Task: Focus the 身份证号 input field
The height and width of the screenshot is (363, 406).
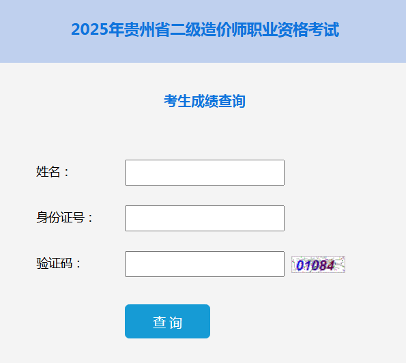Action: (x=205, y=218)
